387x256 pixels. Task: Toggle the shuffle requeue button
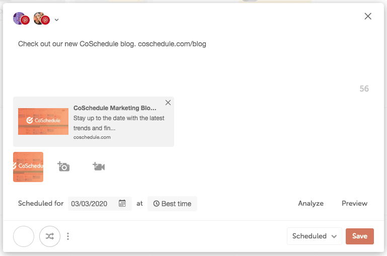[x=50, y=236]
